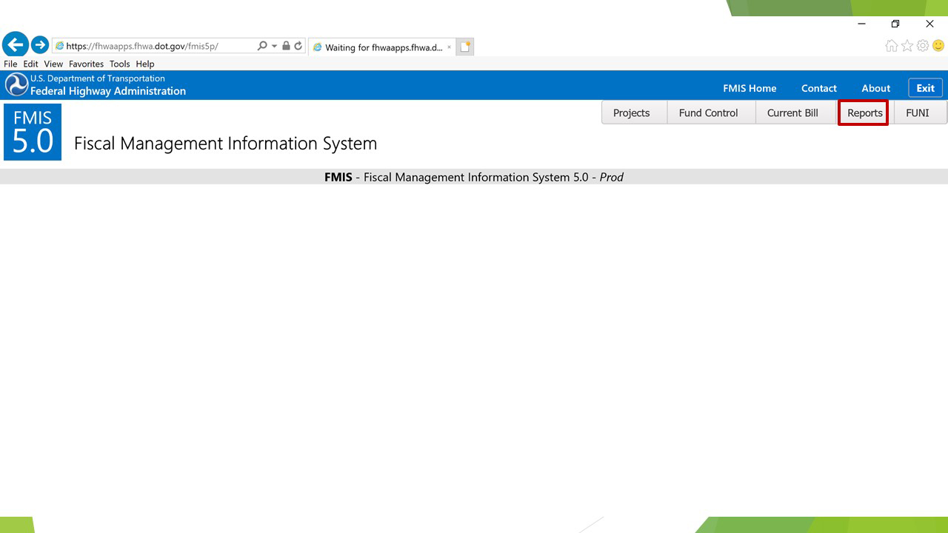Open browser Tools gear icon
Image resolution: width=948 pixels, height=533 pixels.
click(923, 46)
